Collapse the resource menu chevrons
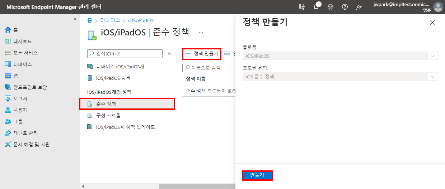 (169, 54)
